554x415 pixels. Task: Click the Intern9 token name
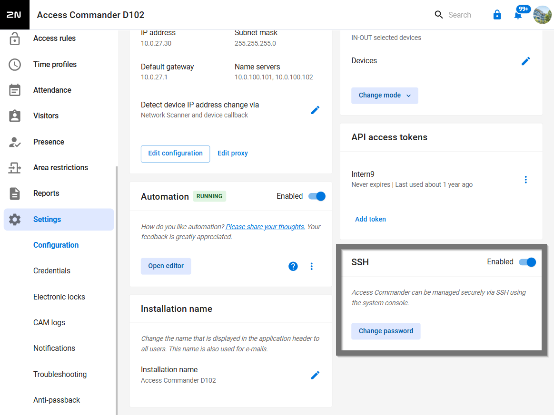point(363,174)
